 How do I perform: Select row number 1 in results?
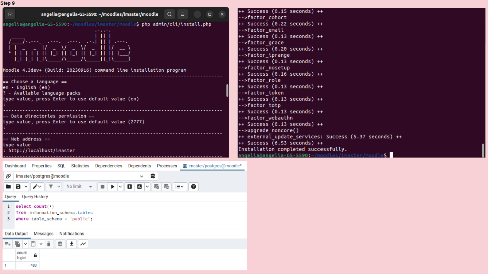[9, 265]
